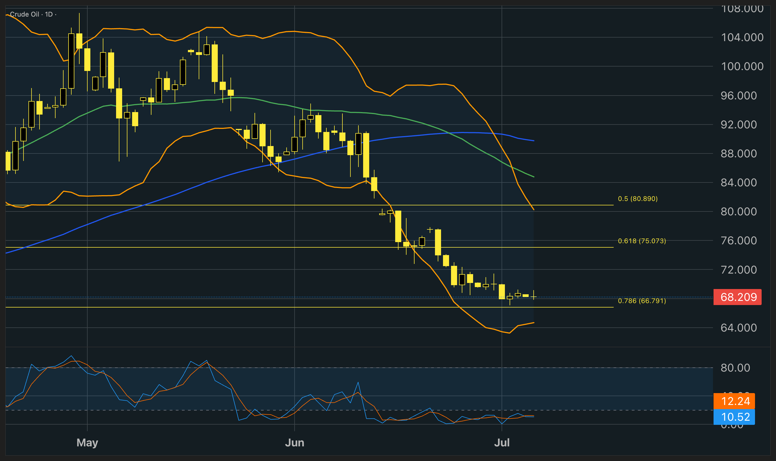This screenshot has height=461, width=776.
Task: Click the 84.000 price axis label
Action: pos(739,182)
